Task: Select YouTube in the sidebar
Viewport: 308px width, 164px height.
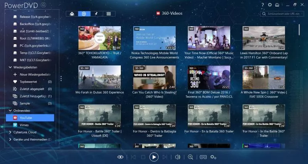Action: point(30,118)
